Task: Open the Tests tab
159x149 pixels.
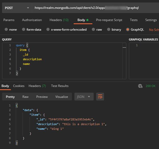Action: click(134, 20)
